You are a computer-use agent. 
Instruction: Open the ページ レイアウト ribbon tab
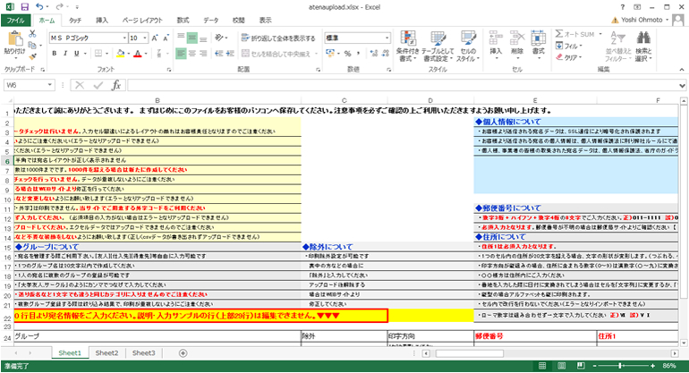(142, 19)
